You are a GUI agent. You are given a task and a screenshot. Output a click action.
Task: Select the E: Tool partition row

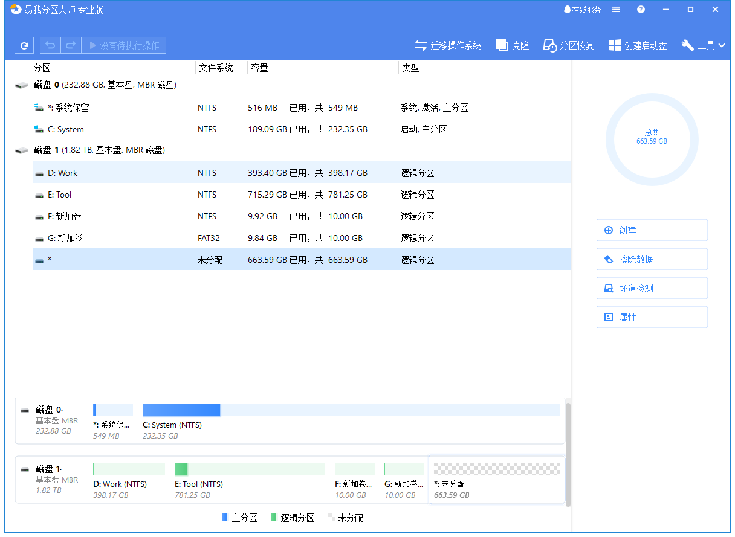coord(301,195)
